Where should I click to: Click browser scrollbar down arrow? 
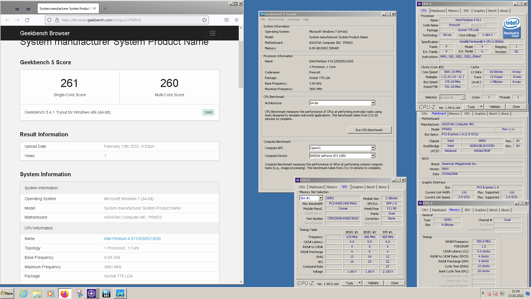click(x=241, y=282)
